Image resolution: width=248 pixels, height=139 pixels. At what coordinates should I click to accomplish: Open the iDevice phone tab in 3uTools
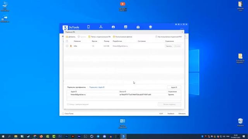click(x=88, y=27)
